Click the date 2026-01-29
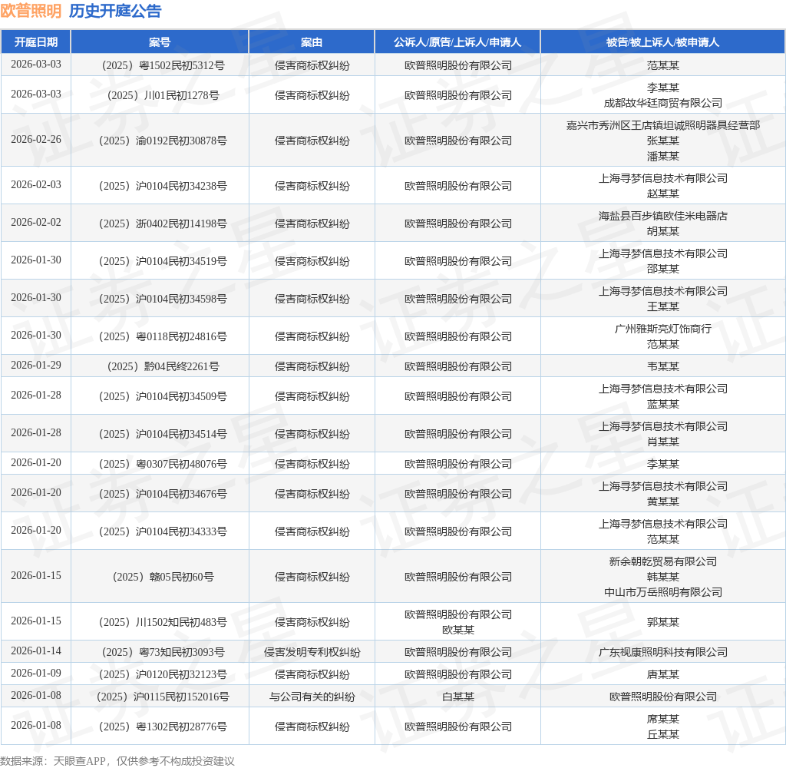Viewport: 786px width, 768px height. point(36,365)
